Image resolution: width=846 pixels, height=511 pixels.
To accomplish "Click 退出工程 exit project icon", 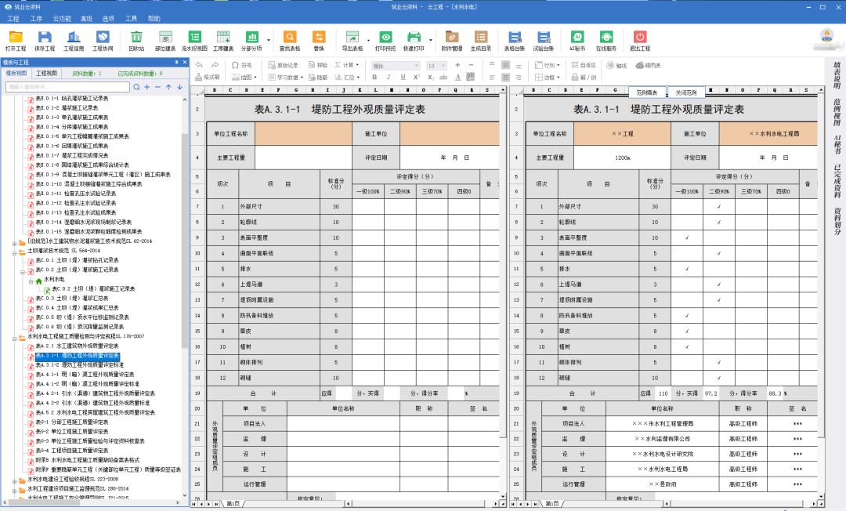I will [640, 41].
